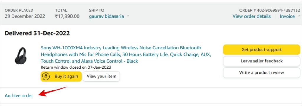
Task: Select the gaurav bidasaria ship-to name
Action: 106,16
